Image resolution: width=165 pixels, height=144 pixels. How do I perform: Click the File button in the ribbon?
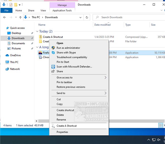click(6, 11)
